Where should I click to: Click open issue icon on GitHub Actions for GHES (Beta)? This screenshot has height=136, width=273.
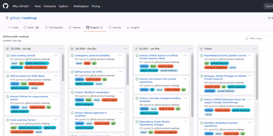click(8, 76)
